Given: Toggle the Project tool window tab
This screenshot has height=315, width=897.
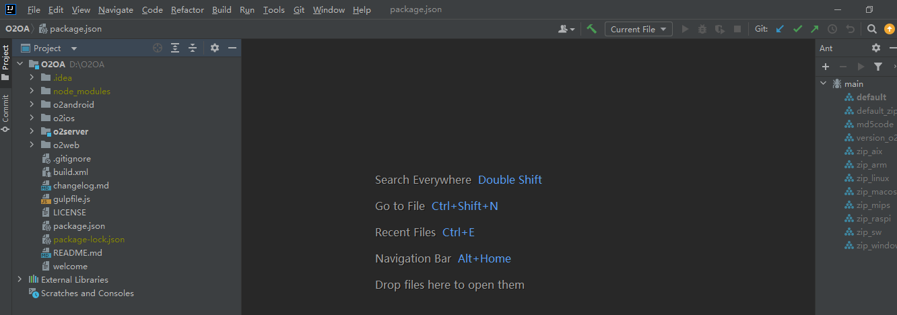Looking at the screenshot, I should coord(5,62).
